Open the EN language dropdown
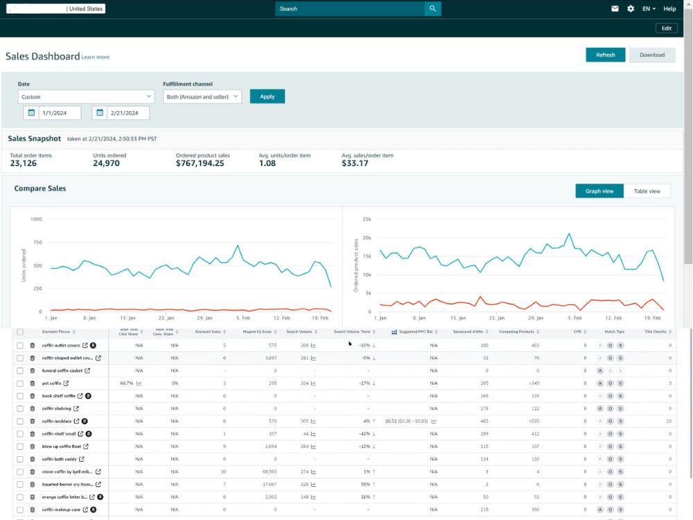This screenshot has height=520, width=693. pyautogui.click(x=649, y=8)
